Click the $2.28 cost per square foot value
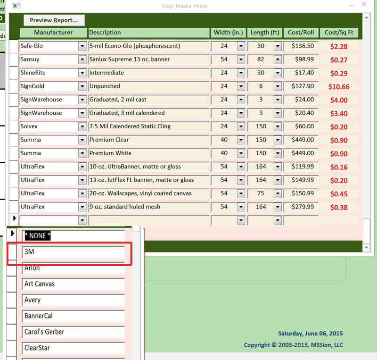 point(339,47)
